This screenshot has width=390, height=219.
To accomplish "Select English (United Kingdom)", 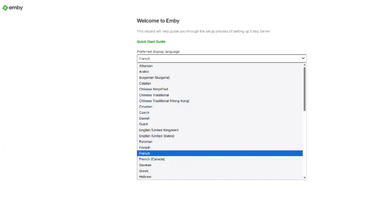I will pyautogui.click(x=220, y=130).
